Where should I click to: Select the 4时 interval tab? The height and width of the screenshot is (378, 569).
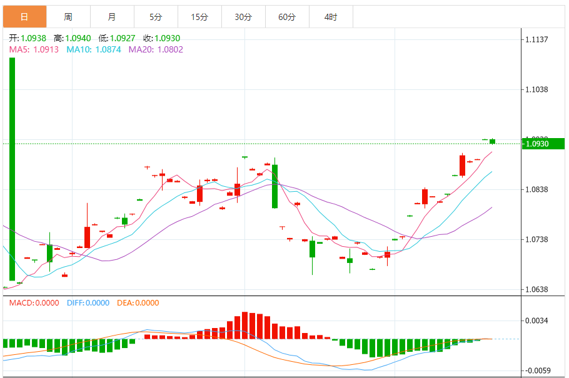pyautogui.click(x=331, y=17)
